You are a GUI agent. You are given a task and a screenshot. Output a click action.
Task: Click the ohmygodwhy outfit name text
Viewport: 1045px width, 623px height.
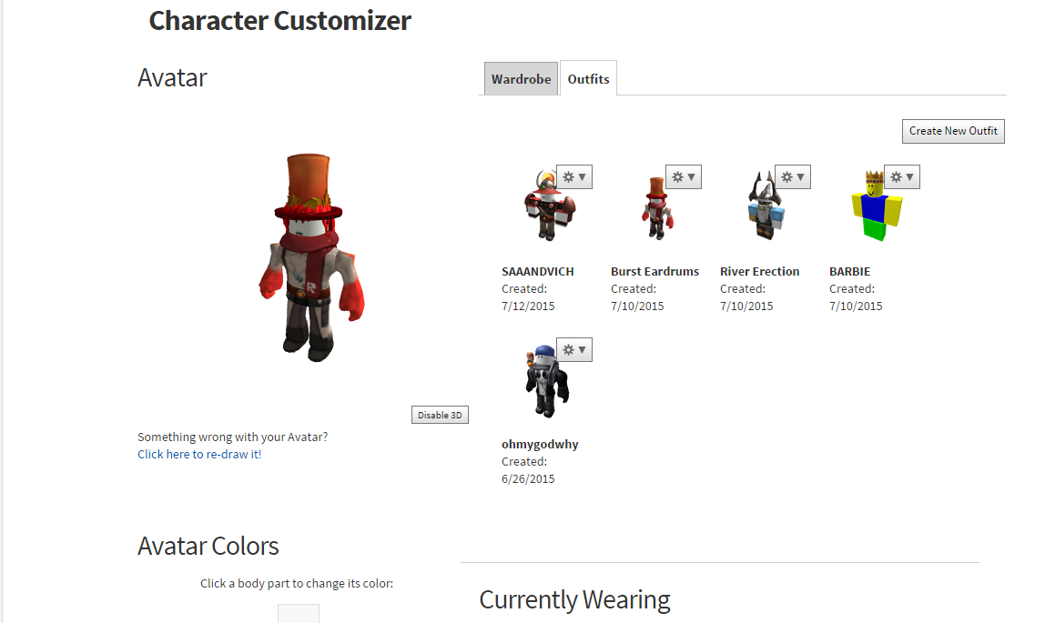[x=540, y=444]
